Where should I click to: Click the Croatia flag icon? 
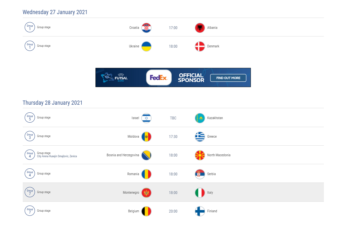(x=146, y=28)
